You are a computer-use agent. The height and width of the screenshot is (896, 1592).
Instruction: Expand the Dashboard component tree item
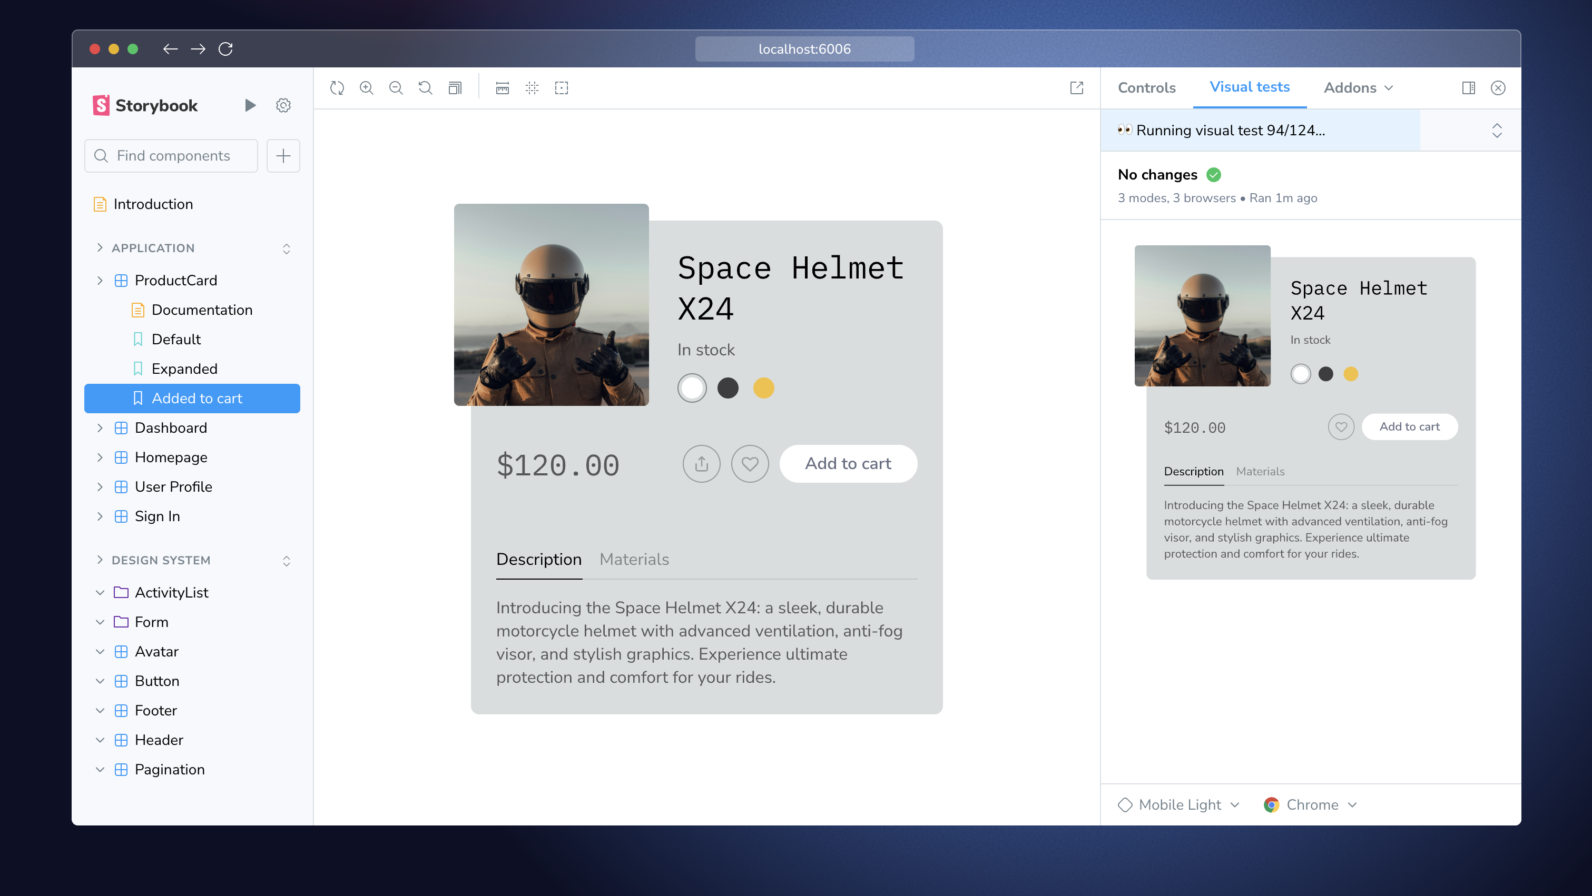click(100, 428)
